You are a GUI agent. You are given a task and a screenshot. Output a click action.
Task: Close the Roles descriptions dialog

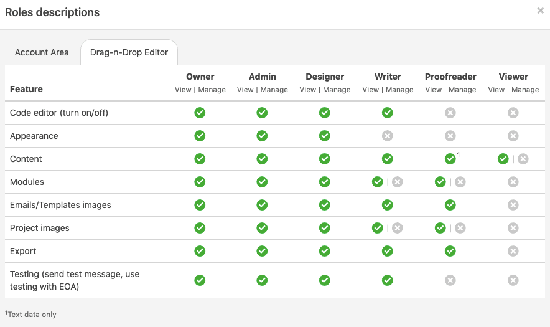click(540, 11)
